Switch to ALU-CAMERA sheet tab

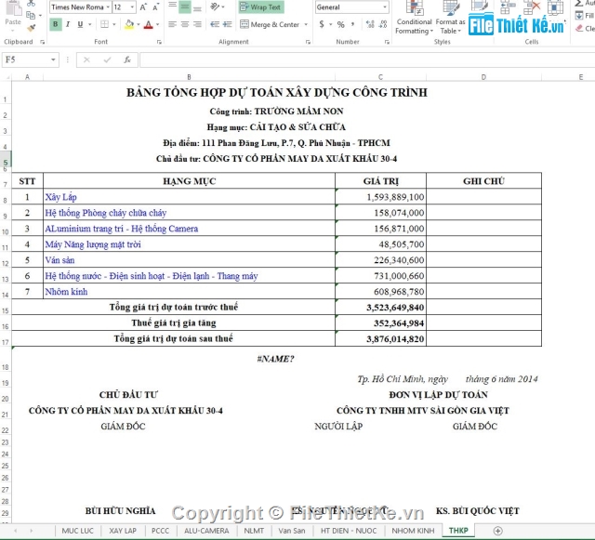(206, 531)
